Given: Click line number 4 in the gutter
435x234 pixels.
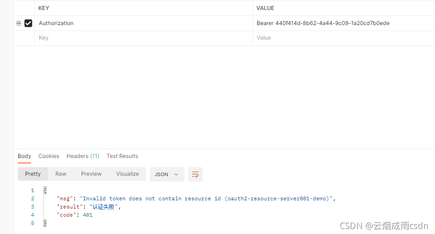Looking at the screenshot, I should pos(32,215).
